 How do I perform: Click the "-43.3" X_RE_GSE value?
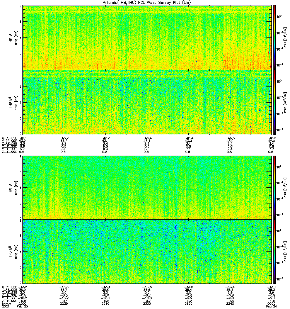pyautogui.click(x=64, y=287)
